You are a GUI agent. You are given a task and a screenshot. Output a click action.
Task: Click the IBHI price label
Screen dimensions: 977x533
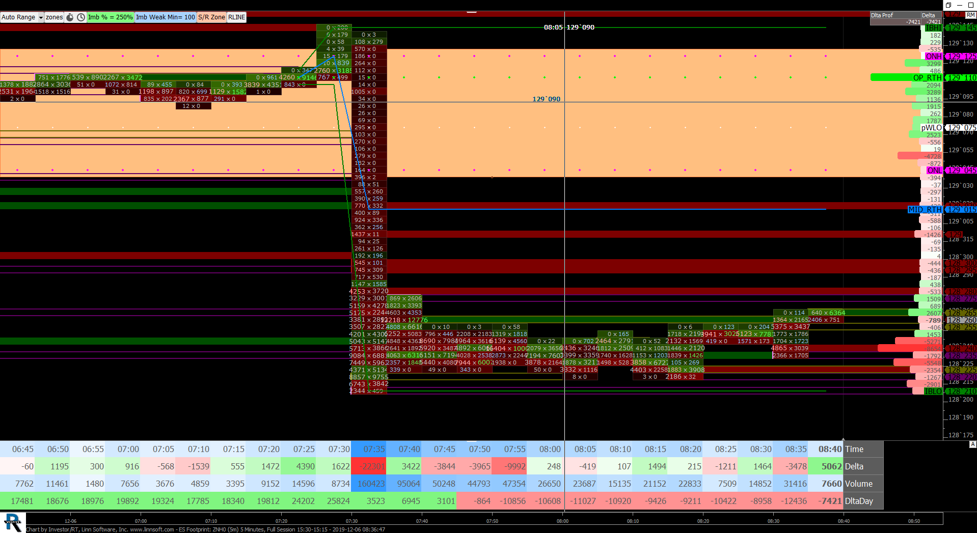click(x=933, y=28)
